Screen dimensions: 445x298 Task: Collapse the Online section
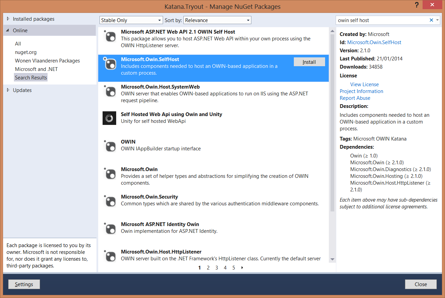coord(8,30)
